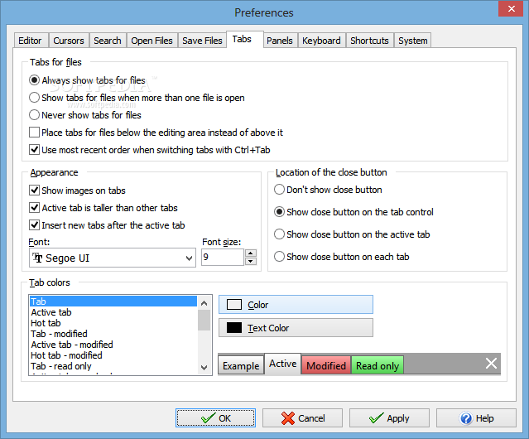Click the red Modified example tab
Screen dimensions: 529x439
[326, 365]
